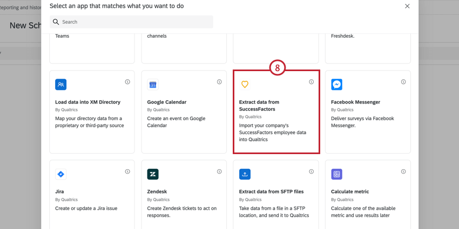Click 'Deliver surveys via Facebook Messenger.' text
This screenshot has width=459, height=229.
362,122
